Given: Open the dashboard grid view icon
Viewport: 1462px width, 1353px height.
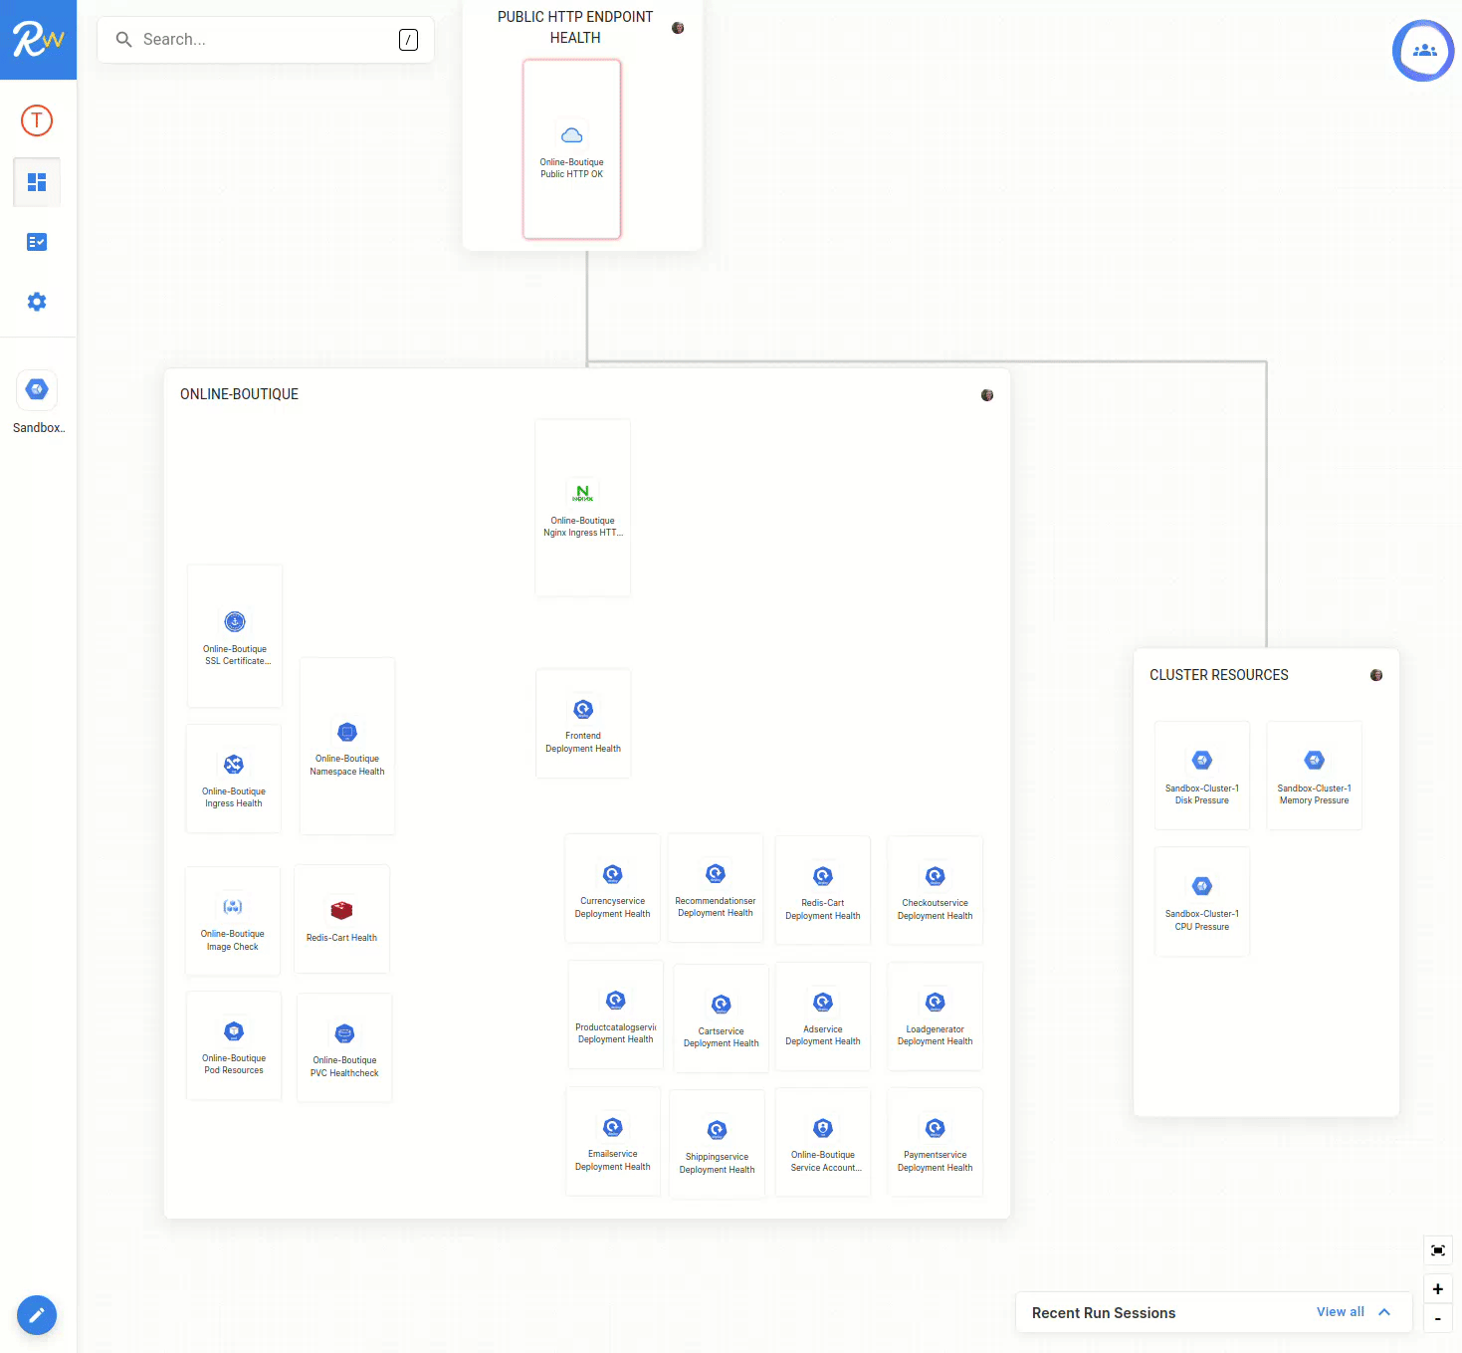Looking at the screenshot, I should click(x=37, y=182).
